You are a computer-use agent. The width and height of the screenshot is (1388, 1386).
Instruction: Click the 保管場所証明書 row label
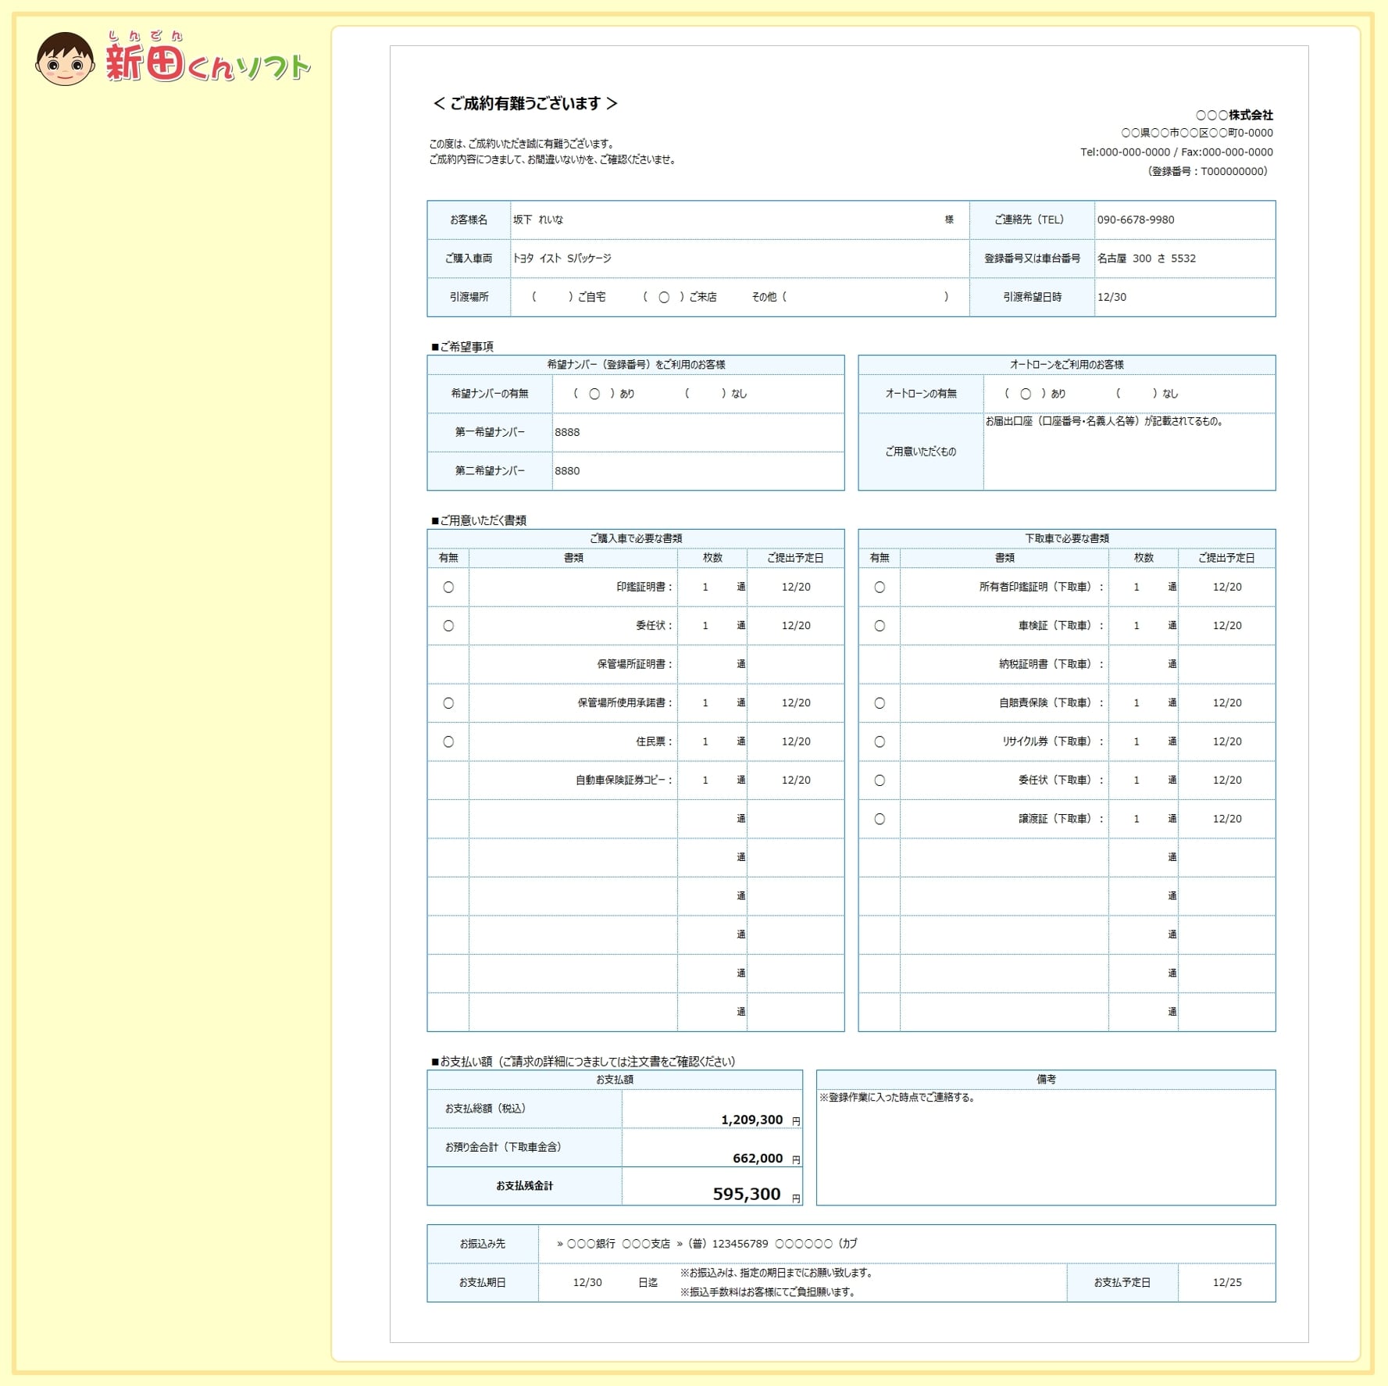tap(634, 665)
